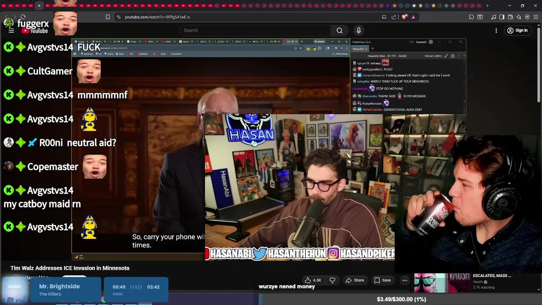Click song progress bar under 00:49
542x305 pixels.
coord(118,294)
